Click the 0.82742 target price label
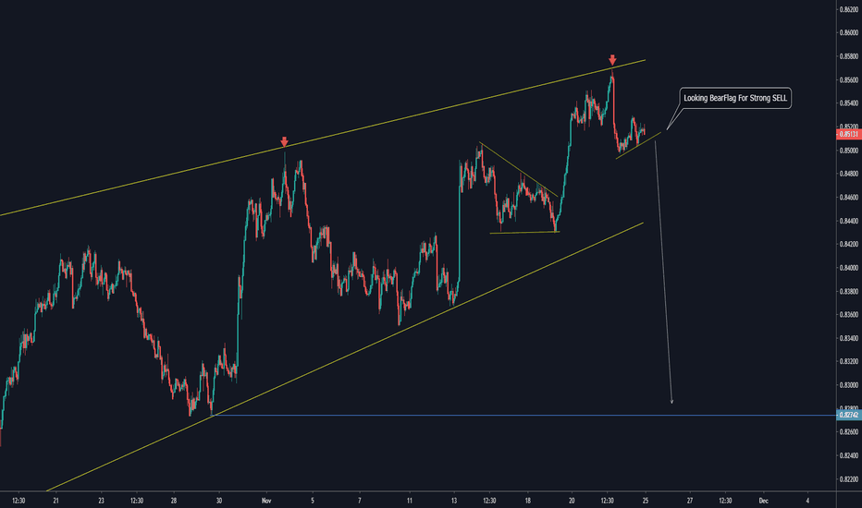This screenshot has width=862, height=508. click(848, 416)
